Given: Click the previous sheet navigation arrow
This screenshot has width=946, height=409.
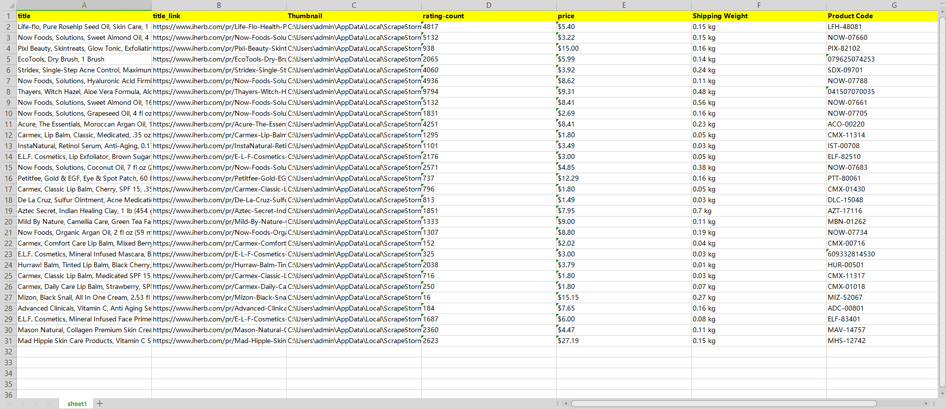Looking at the screenshot, I should [x=22, y=404].
